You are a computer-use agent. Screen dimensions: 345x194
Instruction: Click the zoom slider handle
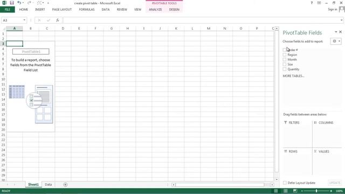tap(316, 191)
